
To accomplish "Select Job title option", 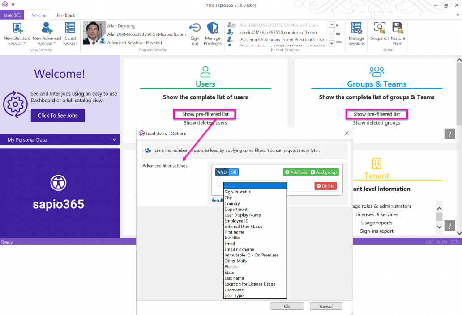I will click(255, 238).
